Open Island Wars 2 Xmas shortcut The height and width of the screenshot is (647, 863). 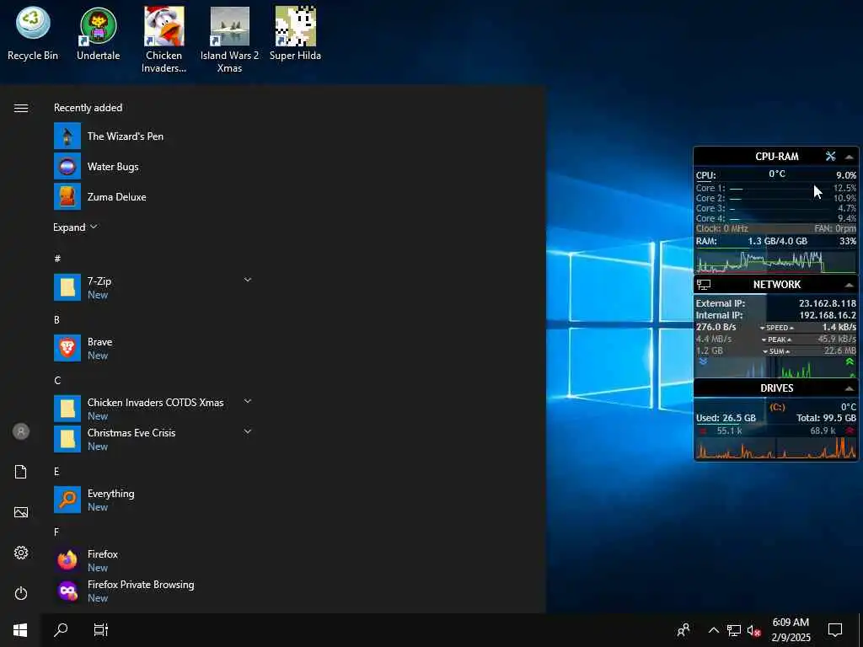[229, 40]
